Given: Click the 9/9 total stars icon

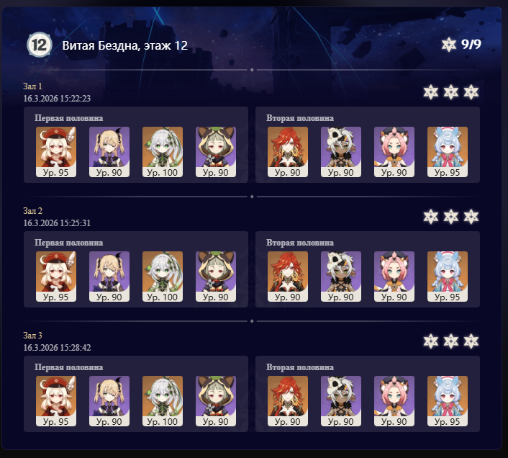Looking at the screenshot, I should (x=449, y=45).
